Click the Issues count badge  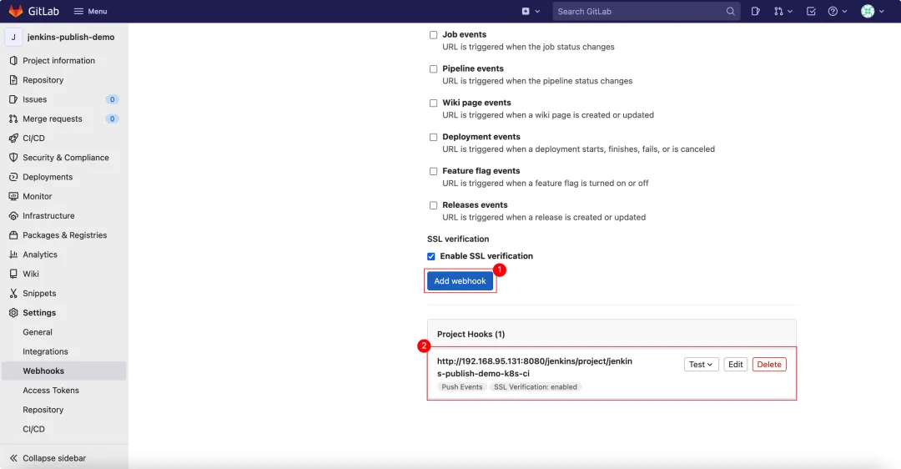point(112,99)
